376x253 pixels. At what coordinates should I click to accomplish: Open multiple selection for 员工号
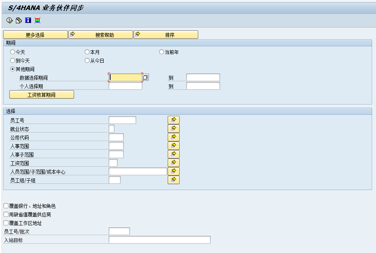(x=173, y=120)
